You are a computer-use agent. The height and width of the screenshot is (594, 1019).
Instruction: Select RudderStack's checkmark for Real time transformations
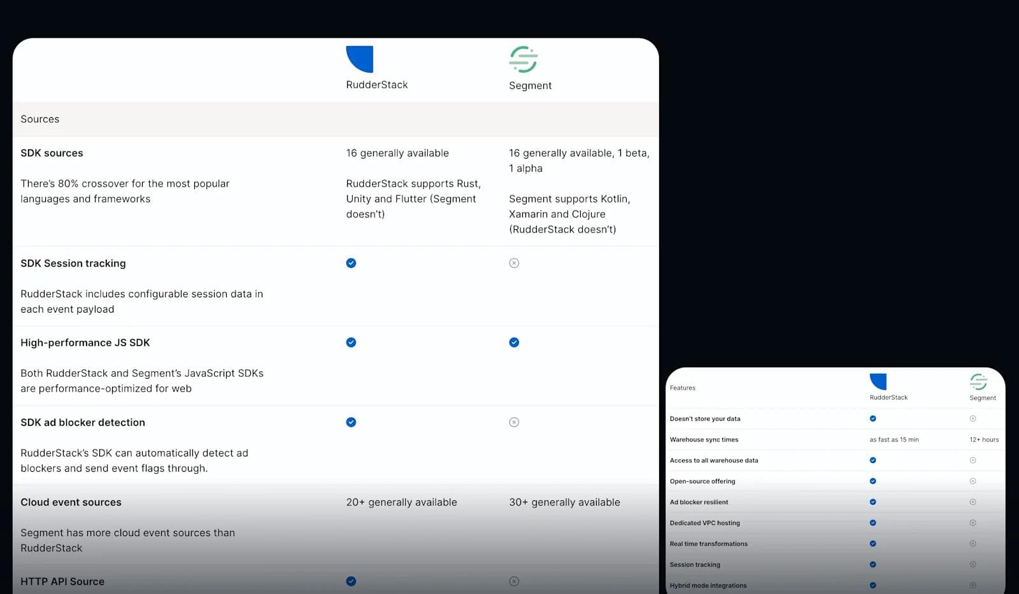pos(873,544)
